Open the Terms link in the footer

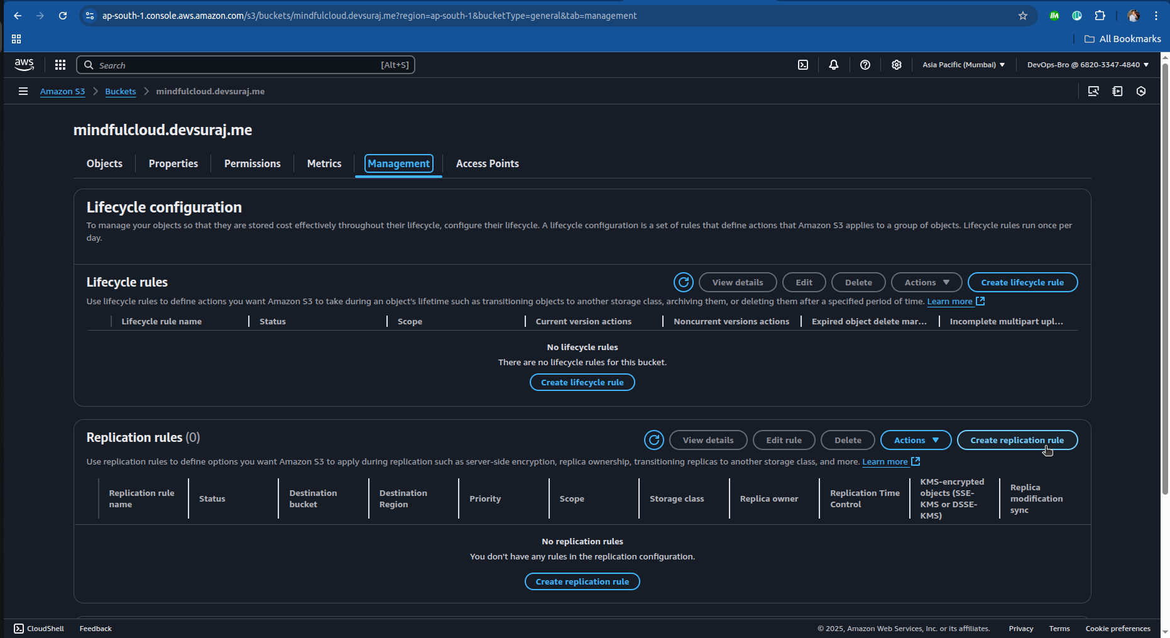pyautogui.click(x=1059, y=629)
